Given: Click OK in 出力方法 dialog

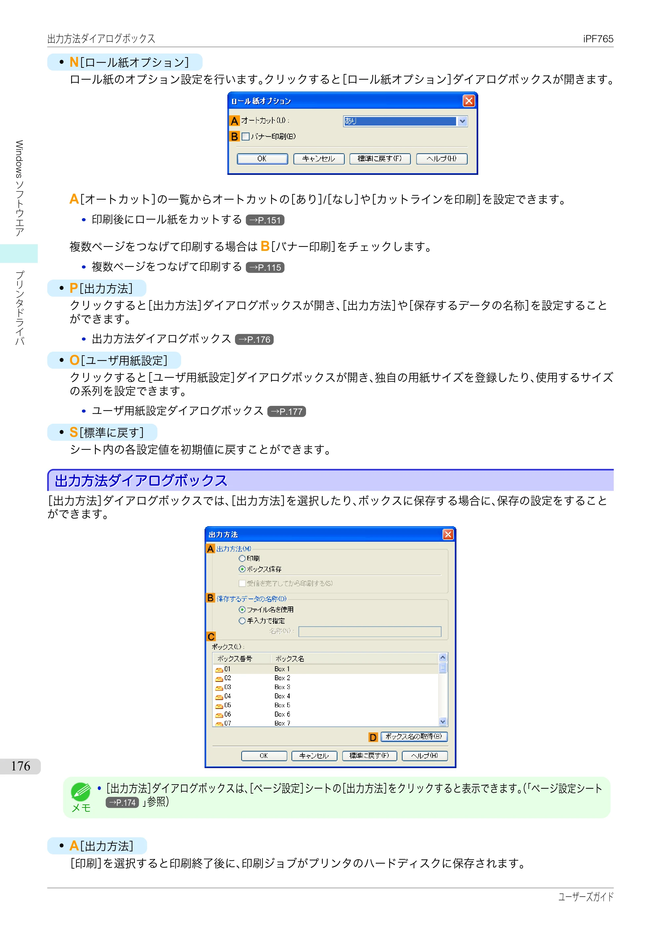Looking at the screenshot, I should [x=264, y=756].
